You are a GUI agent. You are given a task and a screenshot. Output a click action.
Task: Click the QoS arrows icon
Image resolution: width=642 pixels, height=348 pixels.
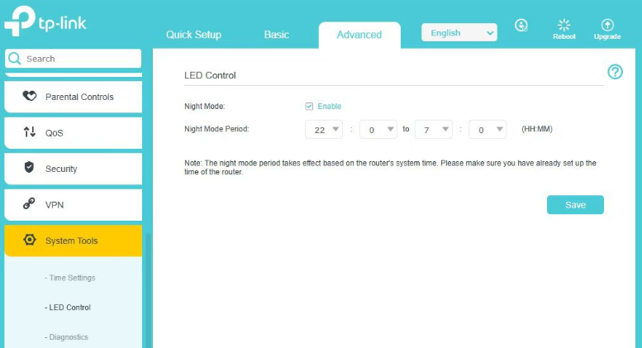(30, 131)
